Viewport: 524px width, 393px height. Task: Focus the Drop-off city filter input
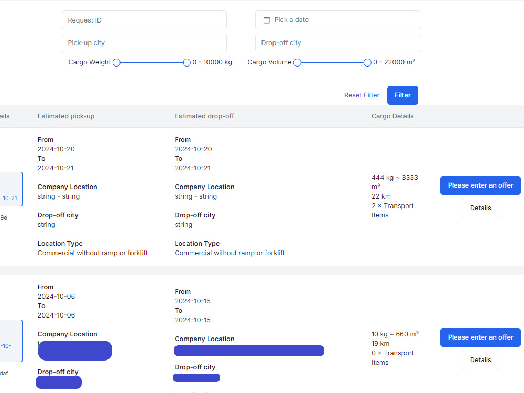(337, 43)
